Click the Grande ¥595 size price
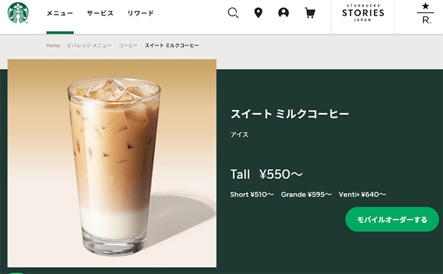This screenshot has width=443, height=274. point(306,194)
